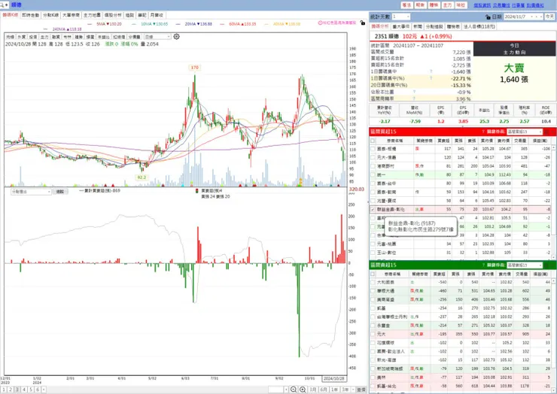Viewport: 557px width, 394px height.
Task: Click the pink clock notice above the chart
Action: 336,23
